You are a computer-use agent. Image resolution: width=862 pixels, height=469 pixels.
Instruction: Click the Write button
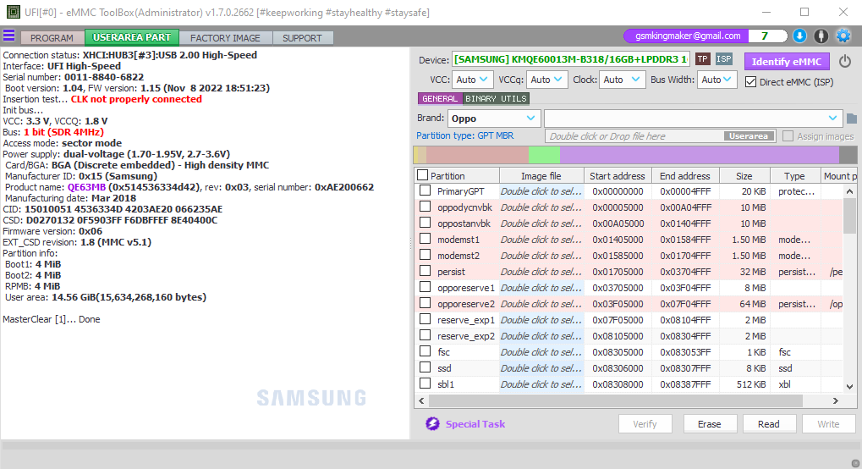[x=828, y=424]
